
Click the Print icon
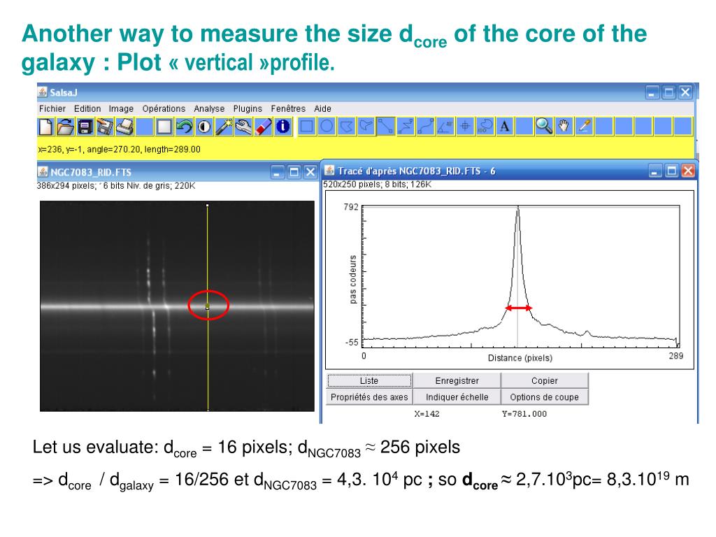pyautogui.click(x=124, y=127)
